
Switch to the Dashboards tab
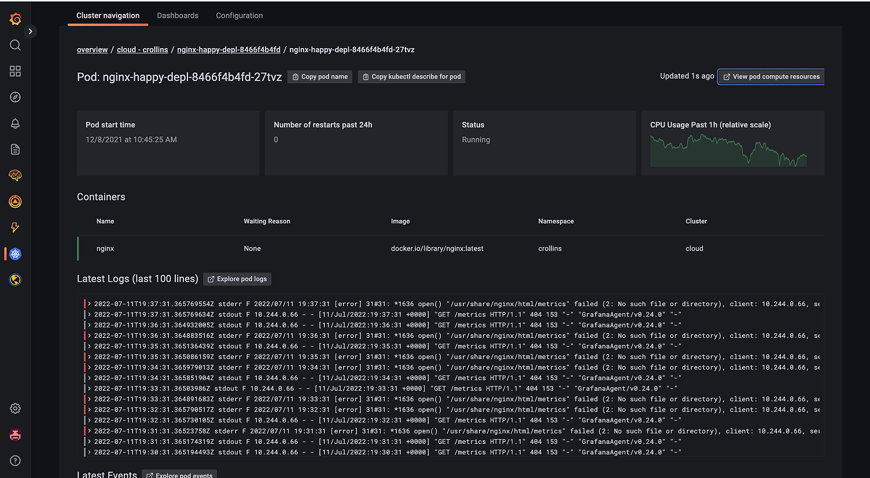tap(178, 16)
